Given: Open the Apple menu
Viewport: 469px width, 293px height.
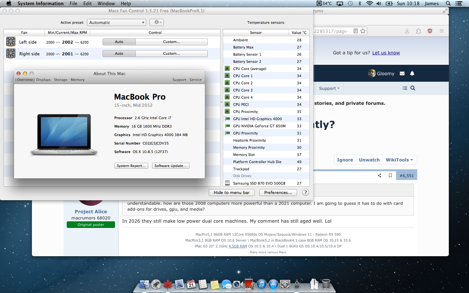Looking at the screenshot, I should tap(9, 3).
